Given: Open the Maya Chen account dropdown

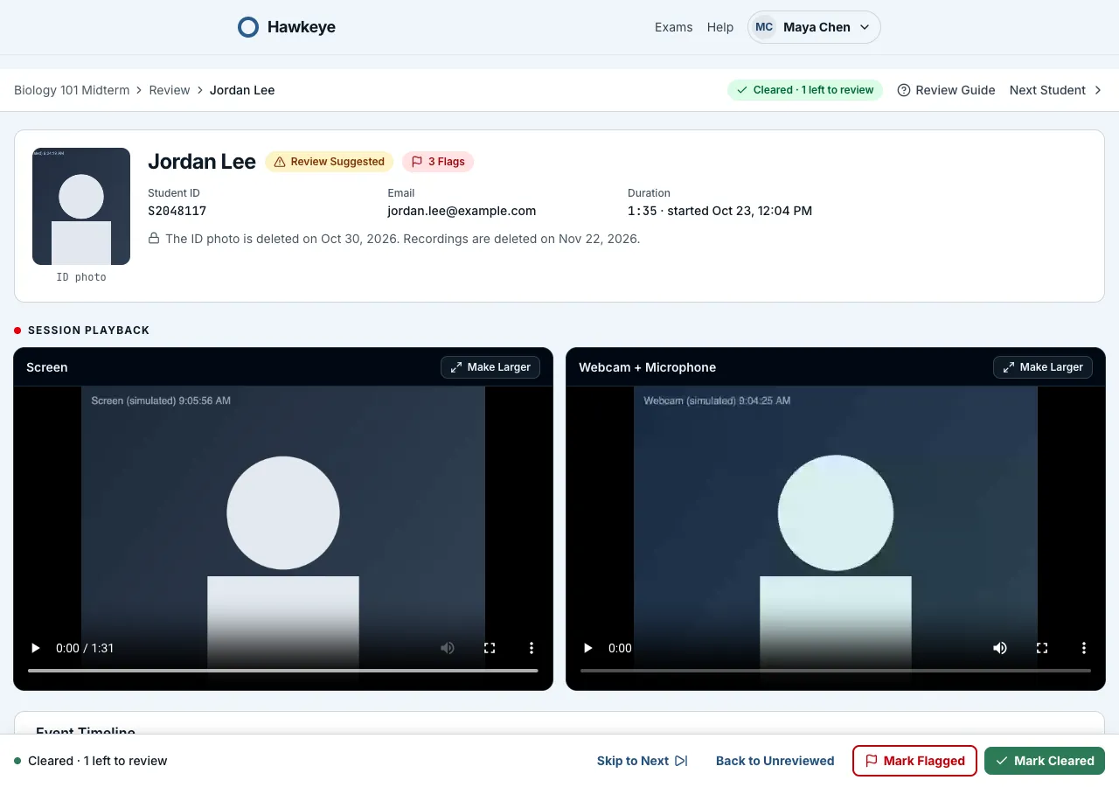Looking at the screenshot, I should coord(814,27).
